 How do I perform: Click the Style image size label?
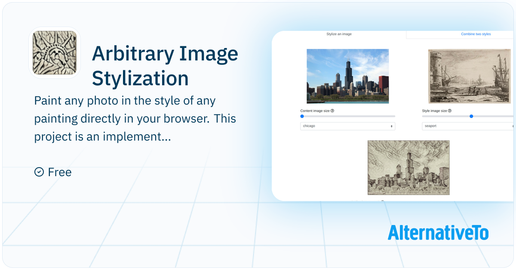click(435, 111)
